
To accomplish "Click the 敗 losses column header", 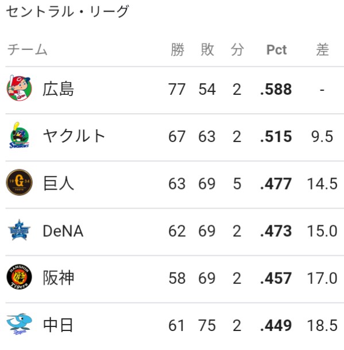I will (207, 49).
